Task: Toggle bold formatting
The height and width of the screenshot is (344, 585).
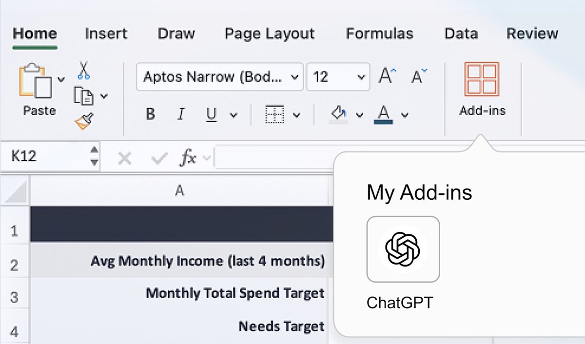Action: tap(151, 115)
